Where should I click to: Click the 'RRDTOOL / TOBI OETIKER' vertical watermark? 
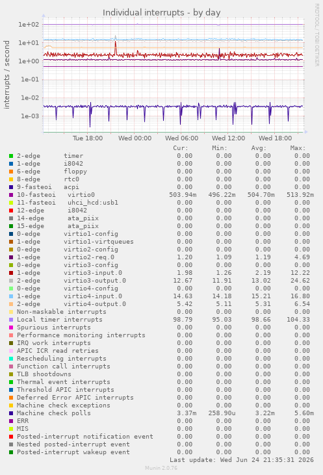317,35
